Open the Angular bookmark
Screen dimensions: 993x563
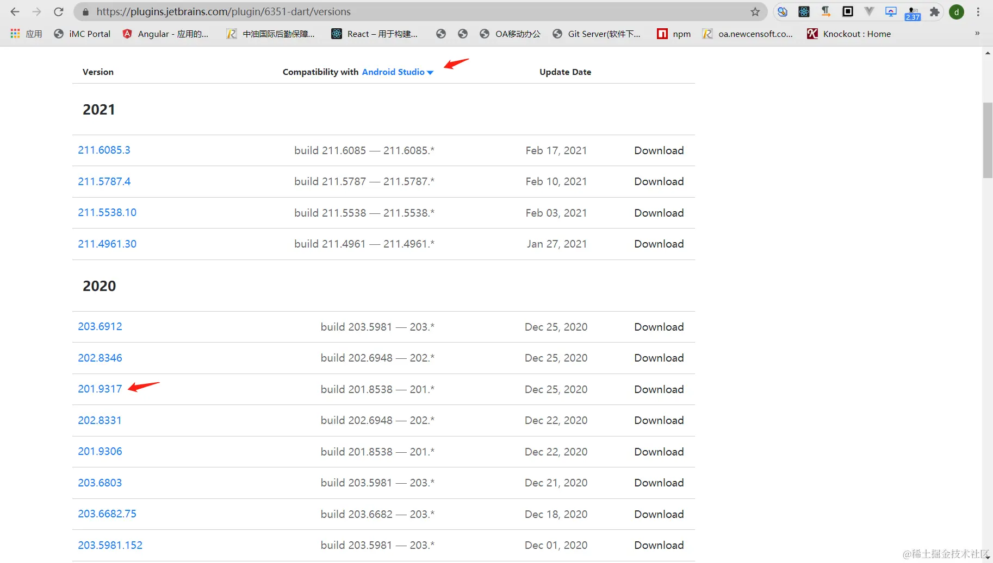coord(165,34)
